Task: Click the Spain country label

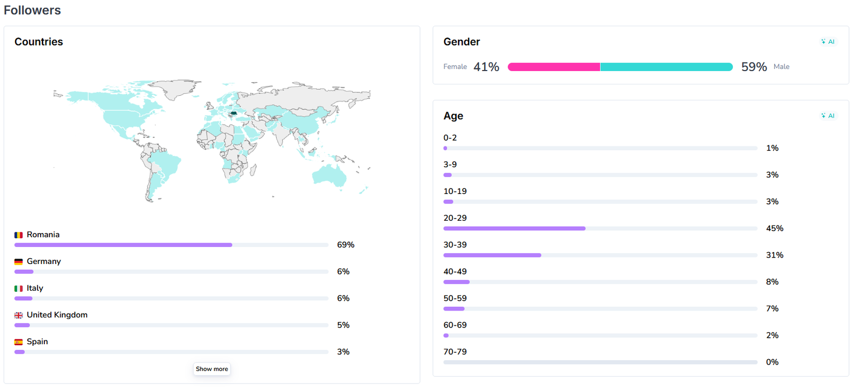Action: point(37,342)
